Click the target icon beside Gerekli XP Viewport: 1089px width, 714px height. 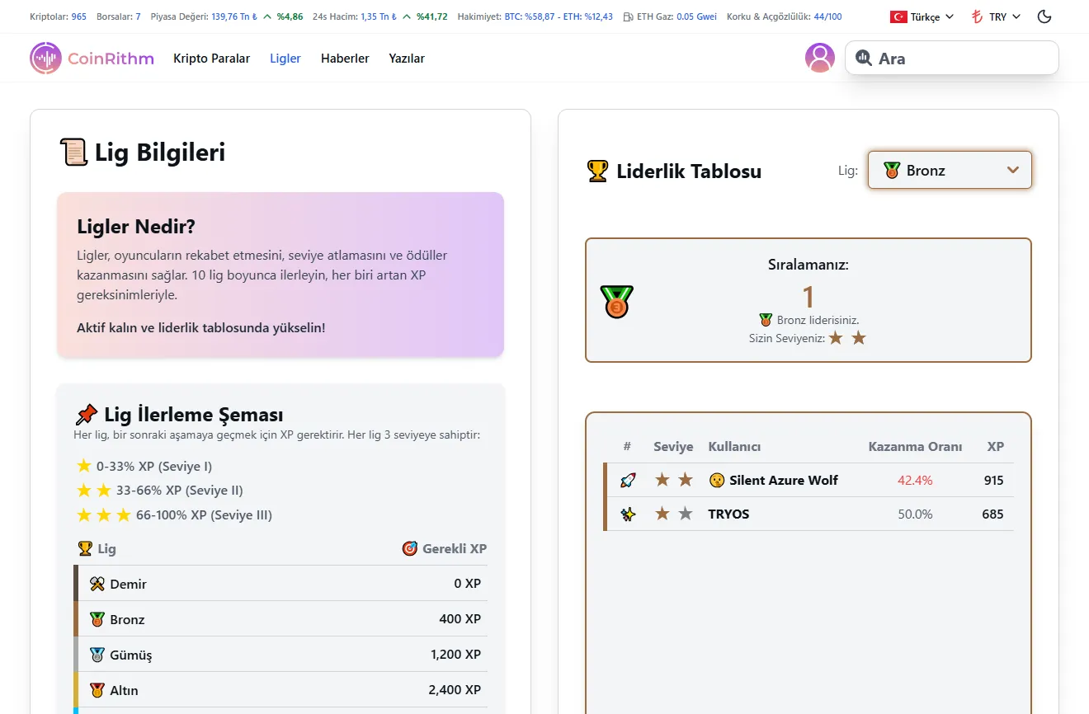click(410, 548)
